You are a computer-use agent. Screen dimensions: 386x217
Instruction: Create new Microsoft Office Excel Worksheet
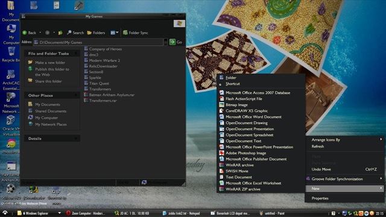coord(261,183)
